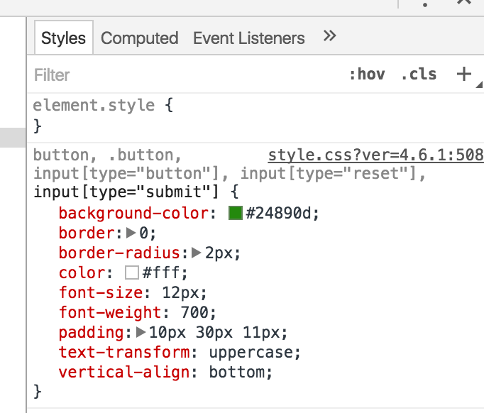Click the bottom vertical-align value
Image resolution: width=484 pixels, height=413 pixels.
(x=237, y=372)
